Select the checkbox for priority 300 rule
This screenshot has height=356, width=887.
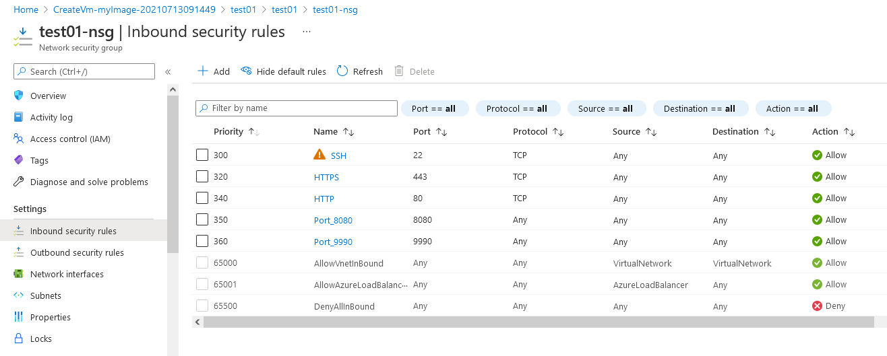(x=202, y=155)
